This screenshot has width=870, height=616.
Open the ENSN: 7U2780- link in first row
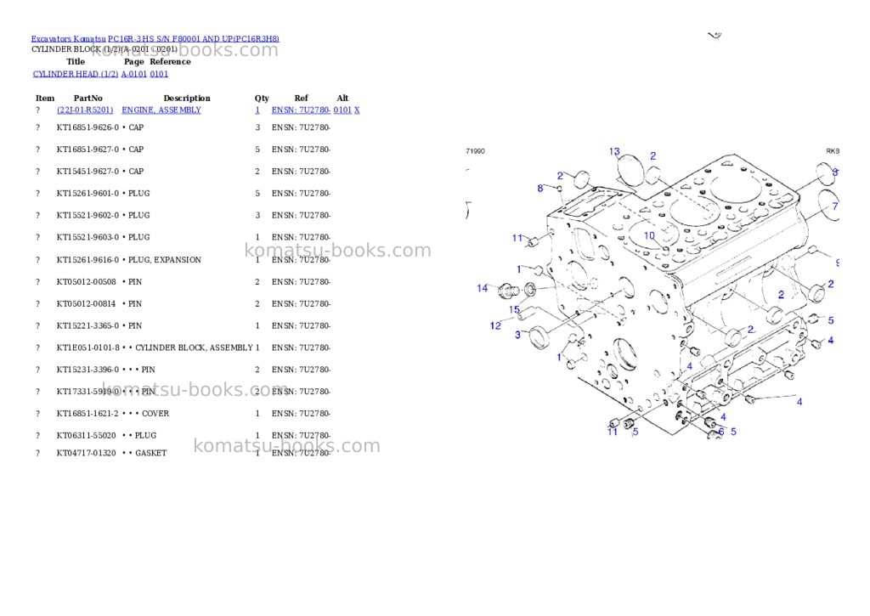[x=301, y=110]
